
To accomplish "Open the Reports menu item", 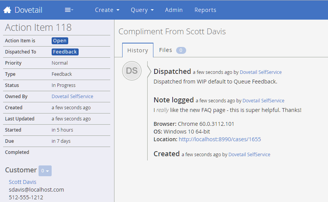I will tap(205, 10).
